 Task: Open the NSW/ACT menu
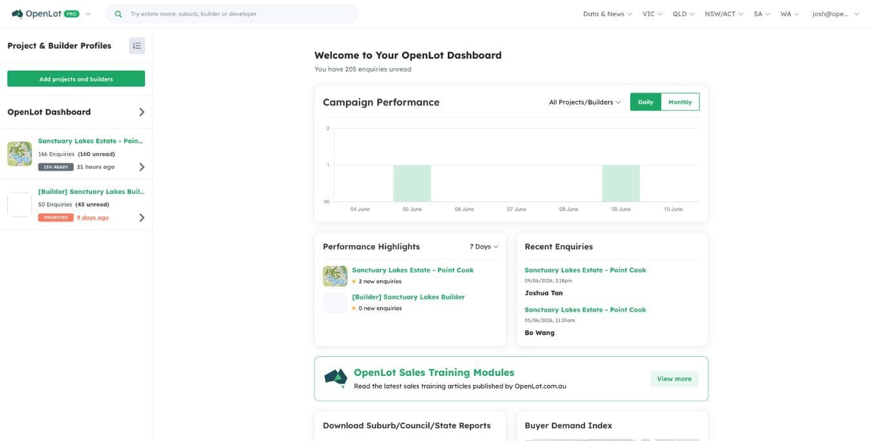724,14
